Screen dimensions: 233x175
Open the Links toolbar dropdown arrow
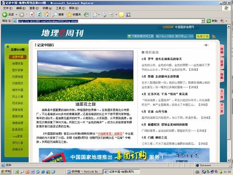(x=226, y=21)
